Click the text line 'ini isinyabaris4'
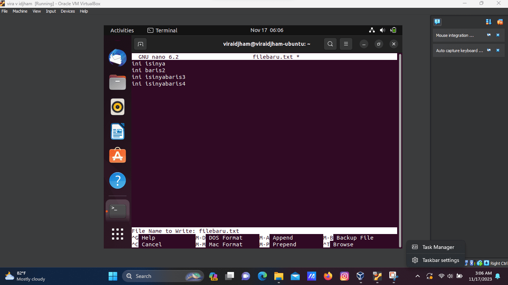This screenshot has width=508, height=285. [x=159, y=84]
